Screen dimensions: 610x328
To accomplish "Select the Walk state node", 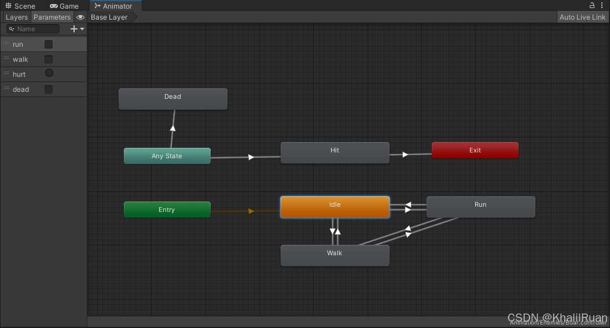I will point(335,255).
